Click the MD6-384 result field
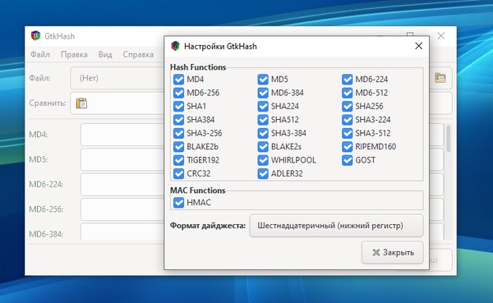This screenshot has width=493, height=303. coord(122,232)
